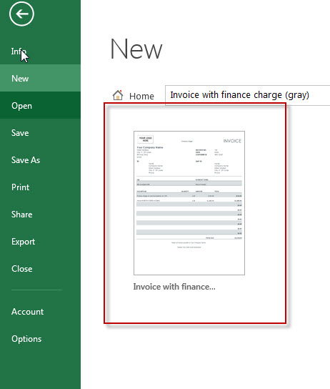This screenshot has width=330, height=389.
Task: Select New in the backstage sidebar
Action: (x=40, y=78)
